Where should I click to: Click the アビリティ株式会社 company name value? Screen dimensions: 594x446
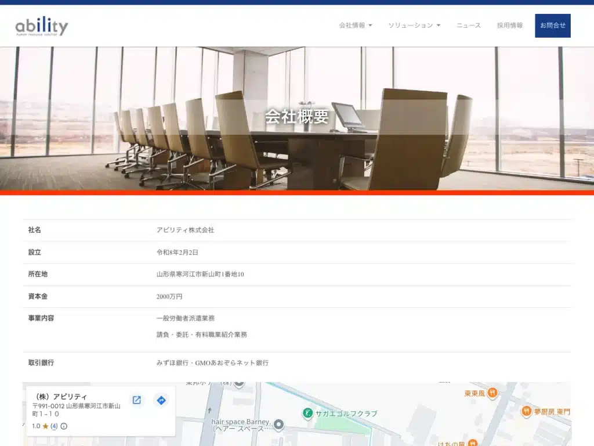coord(185,230)
